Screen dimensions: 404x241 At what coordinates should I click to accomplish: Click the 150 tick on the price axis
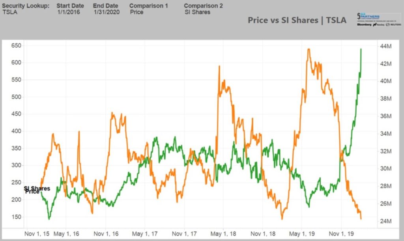click(16, 217)
